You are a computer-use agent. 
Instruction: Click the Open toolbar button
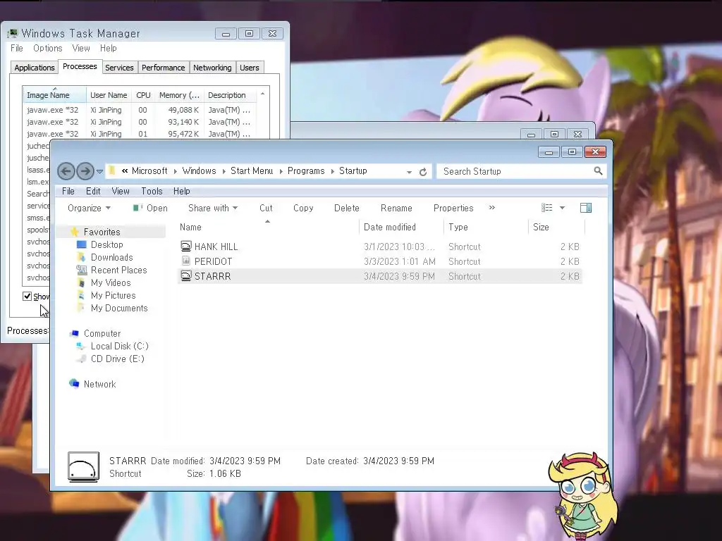point(151,208)
